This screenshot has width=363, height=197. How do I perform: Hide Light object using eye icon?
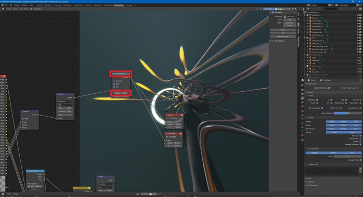[x=358, y=58]
